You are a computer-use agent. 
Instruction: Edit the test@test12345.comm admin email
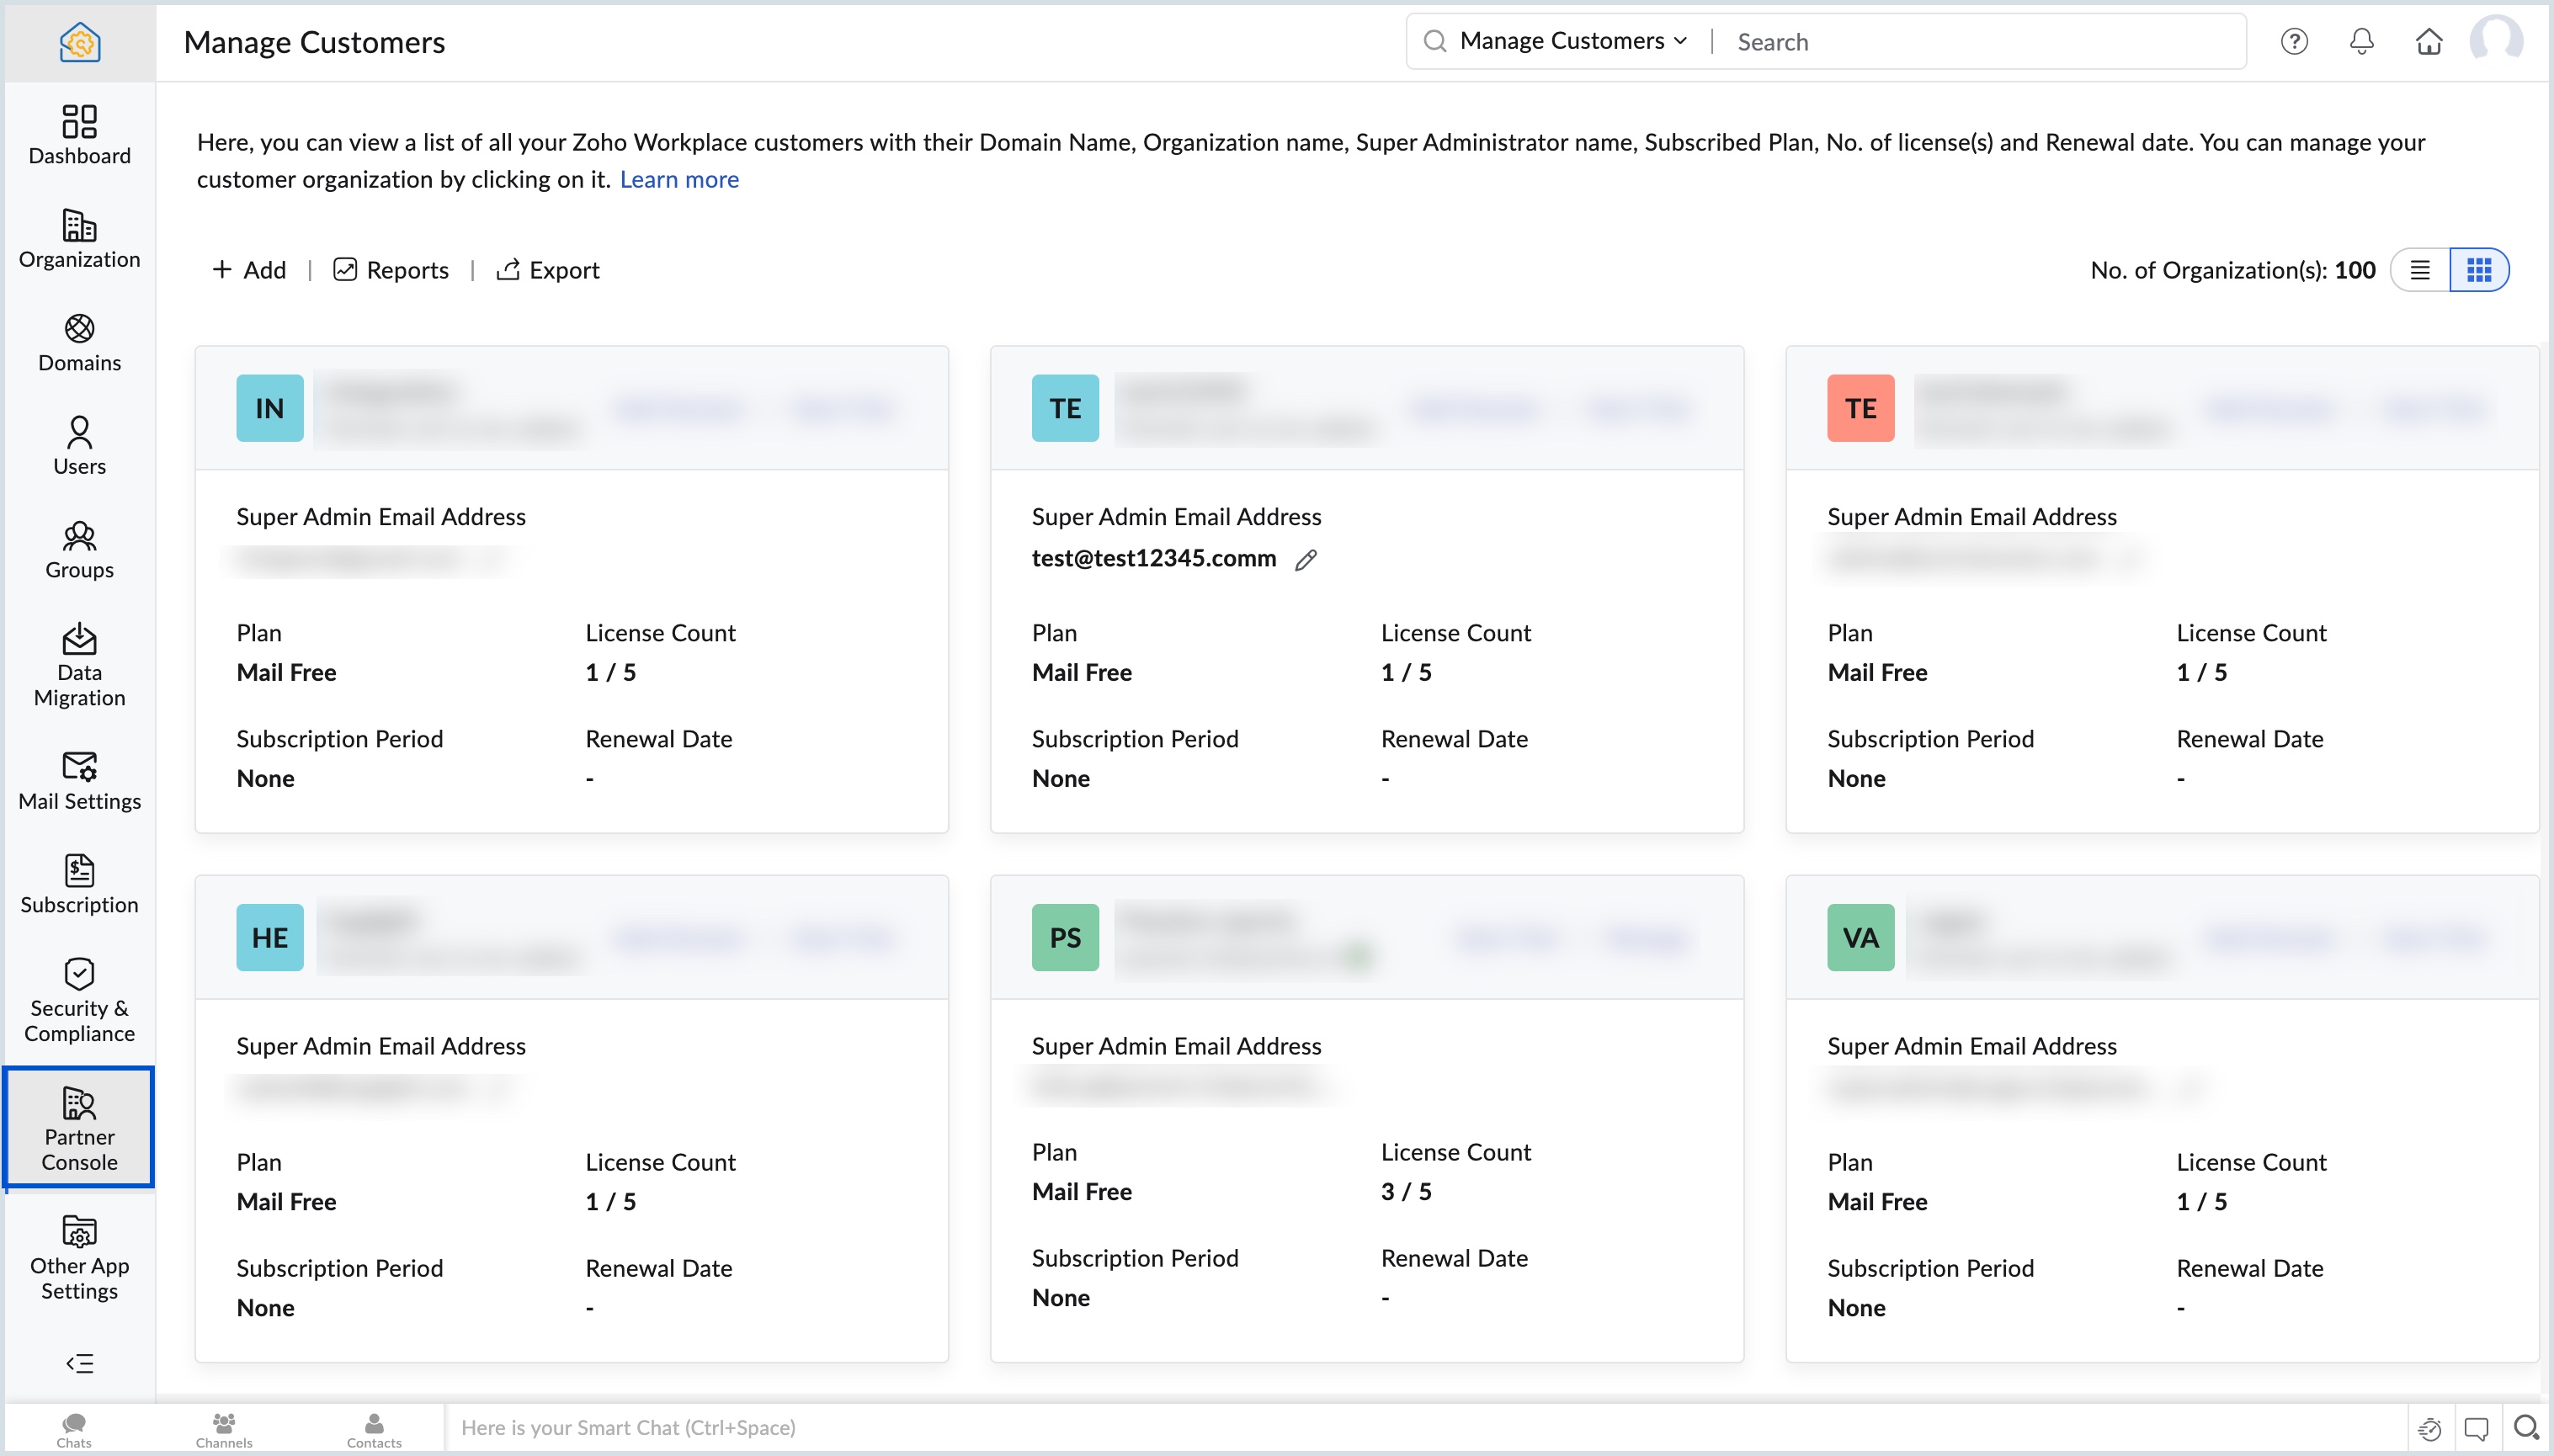[x=1306, y=560]
